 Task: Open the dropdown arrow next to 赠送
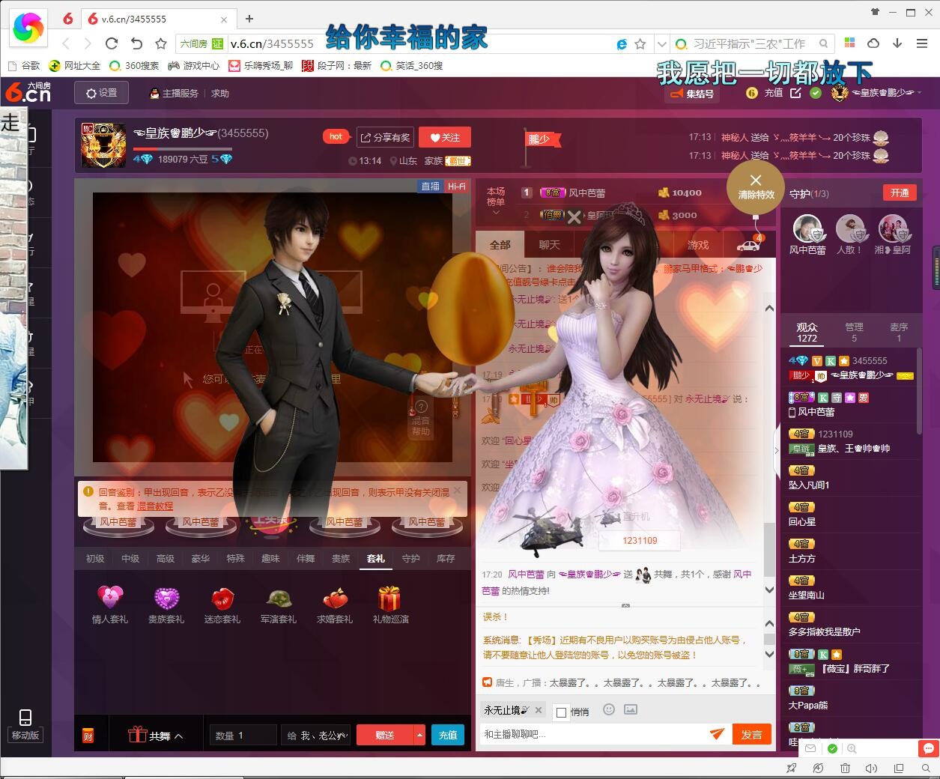point(419,735)
